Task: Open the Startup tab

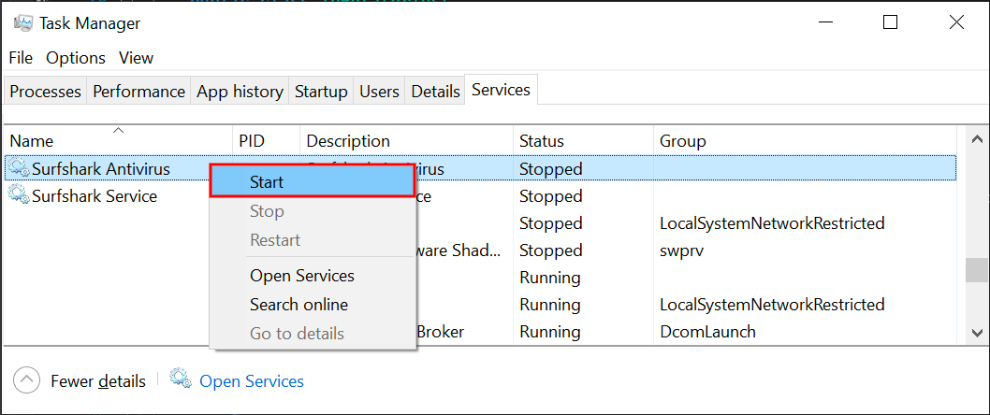Action: [x=321, y=92]
